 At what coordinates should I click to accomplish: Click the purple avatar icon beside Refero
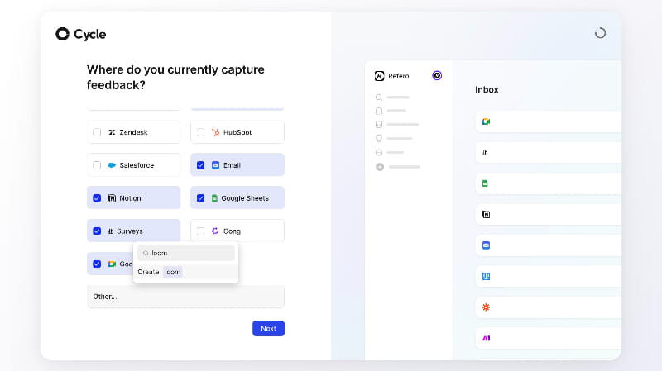click(x=437, y=75)
